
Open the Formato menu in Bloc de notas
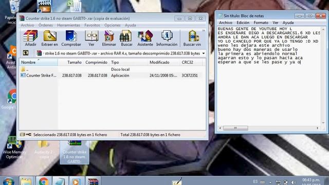(x=261, y=23)
